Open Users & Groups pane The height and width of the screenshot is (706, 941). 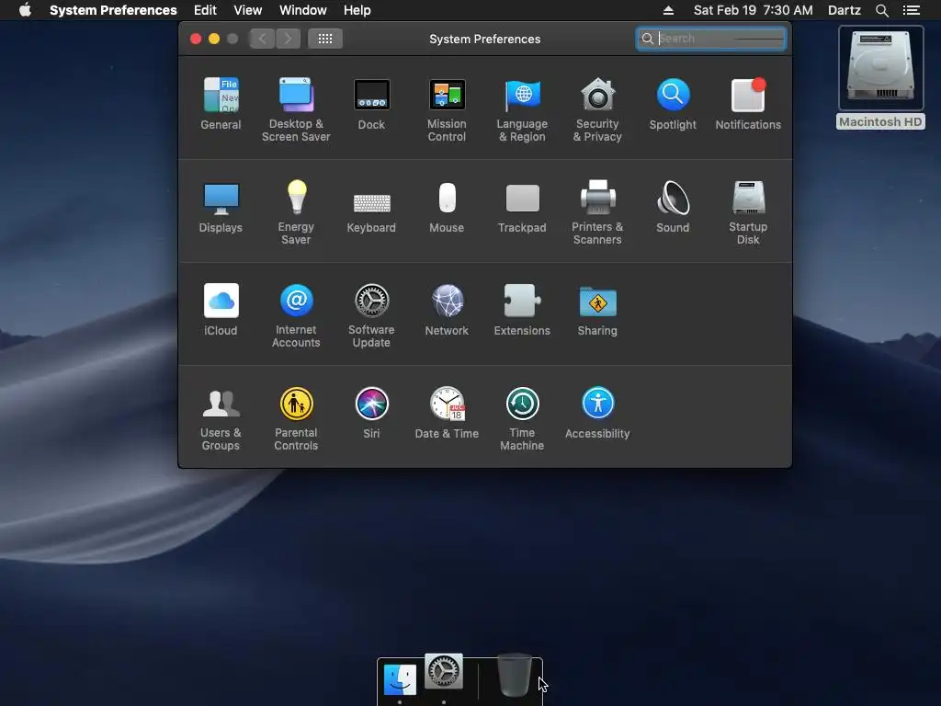221,419
